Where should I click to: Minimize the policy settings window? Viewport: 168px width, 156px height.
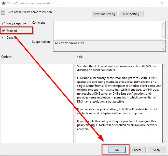pyautogui.click(x=140, y=4)
